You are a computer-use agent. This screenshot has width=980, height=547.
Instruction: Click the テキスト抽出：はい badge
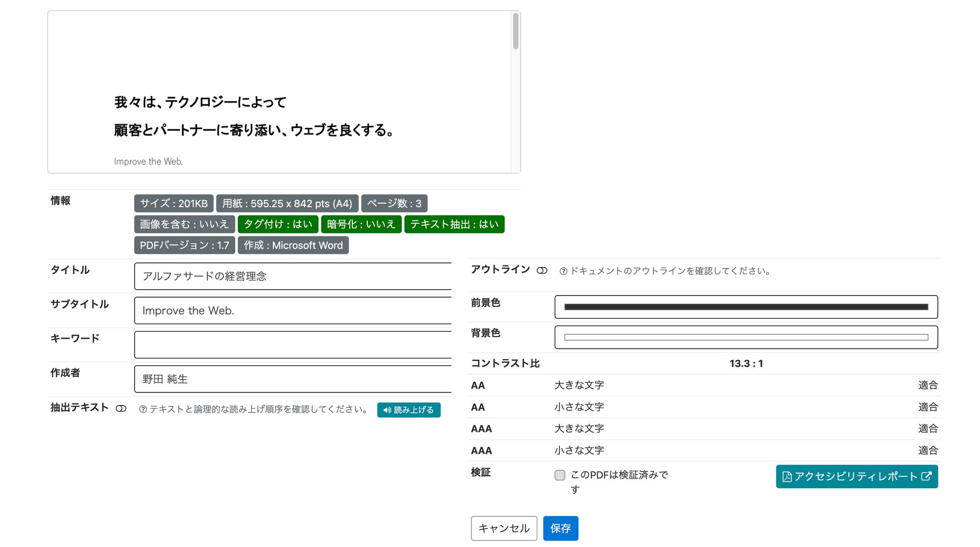click(454, 224)
